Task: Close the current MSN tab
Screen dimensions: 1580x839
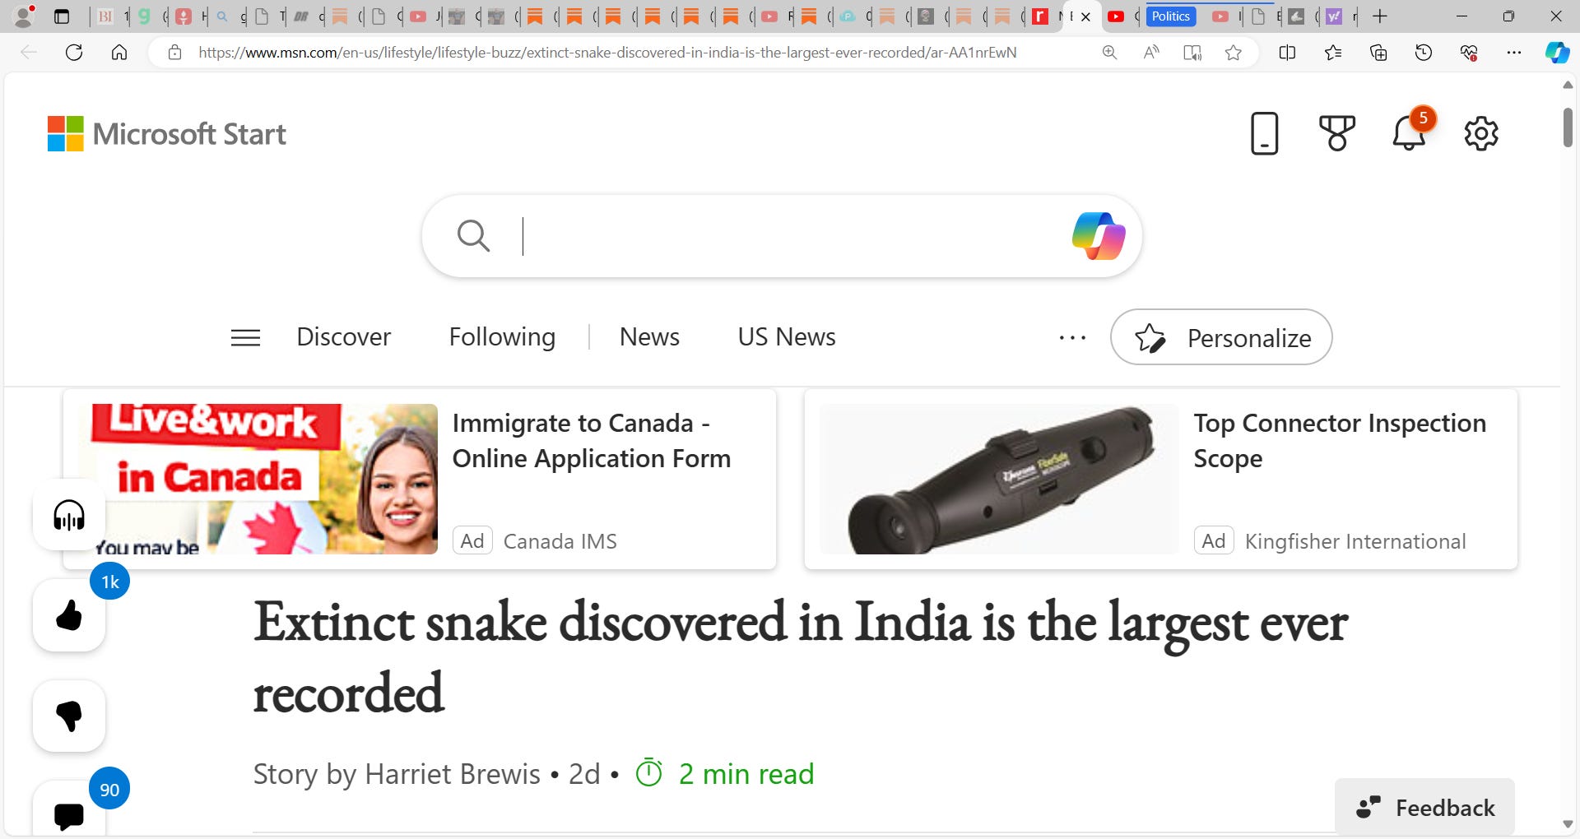Action: (1085, 16)
